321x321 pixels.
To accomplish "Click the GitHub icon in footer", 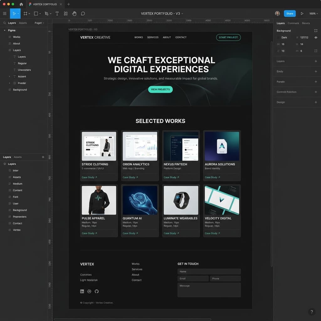I will point(97,291).
